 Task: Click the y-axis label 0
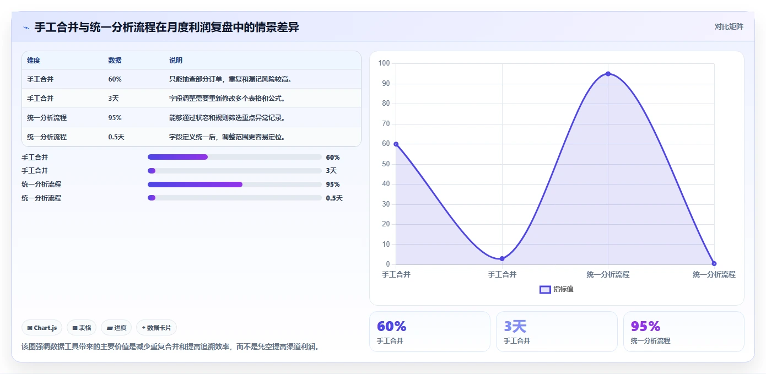pyautogui.click(x=388, y=264)
